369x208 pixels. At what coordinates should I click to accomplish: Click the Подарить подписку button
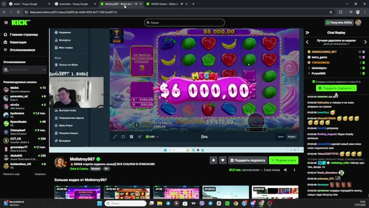coord(247,160)
